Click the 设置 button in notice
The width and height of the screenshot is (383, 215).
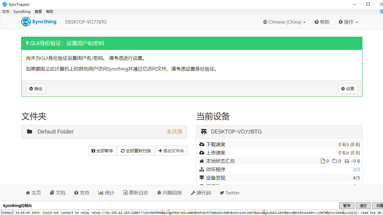tap(348, 89)
